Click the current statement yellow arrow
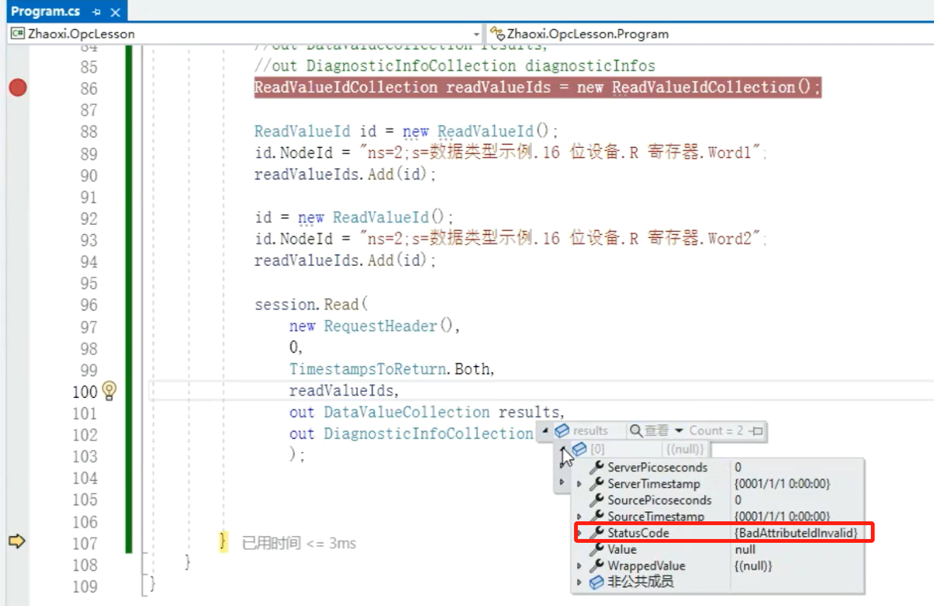The height and width of the screenshot is (606, 934). point(17,541)
